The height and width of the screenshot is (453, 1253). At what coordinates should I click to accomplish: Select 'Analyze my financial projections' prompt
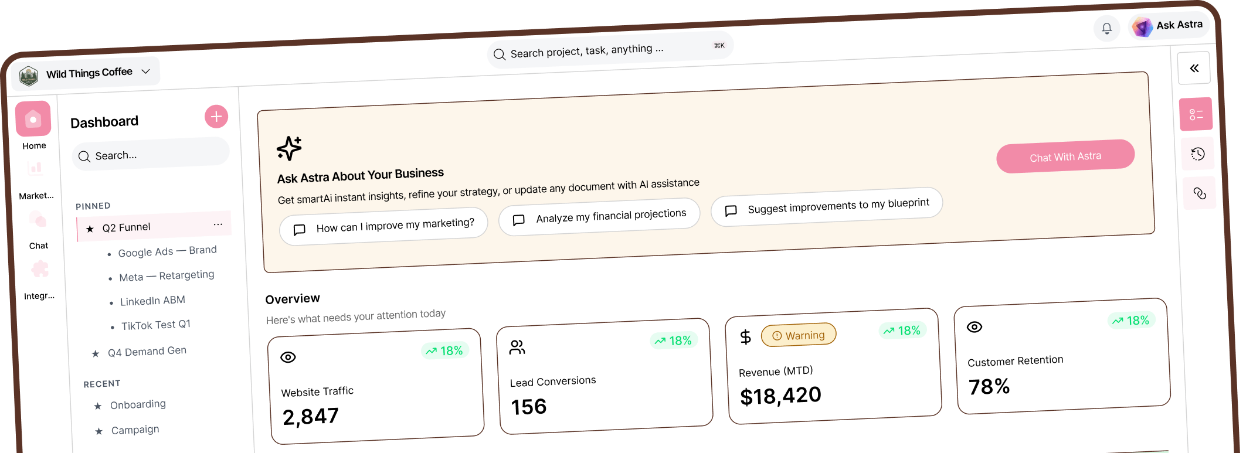[x=599, y=217]
